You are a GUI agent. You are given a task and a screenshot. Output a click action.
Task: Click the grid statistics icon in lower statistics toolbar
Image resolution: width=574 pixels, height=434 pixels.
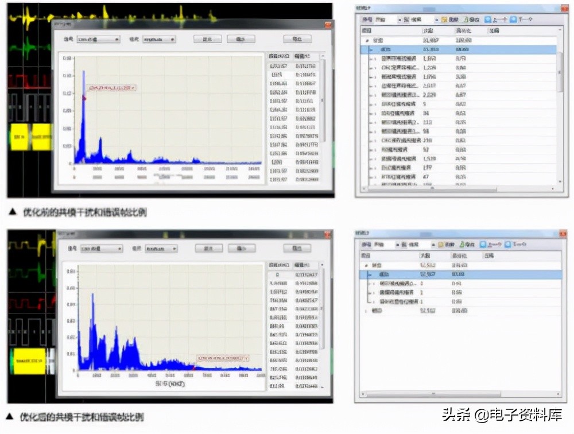[404, 245]
